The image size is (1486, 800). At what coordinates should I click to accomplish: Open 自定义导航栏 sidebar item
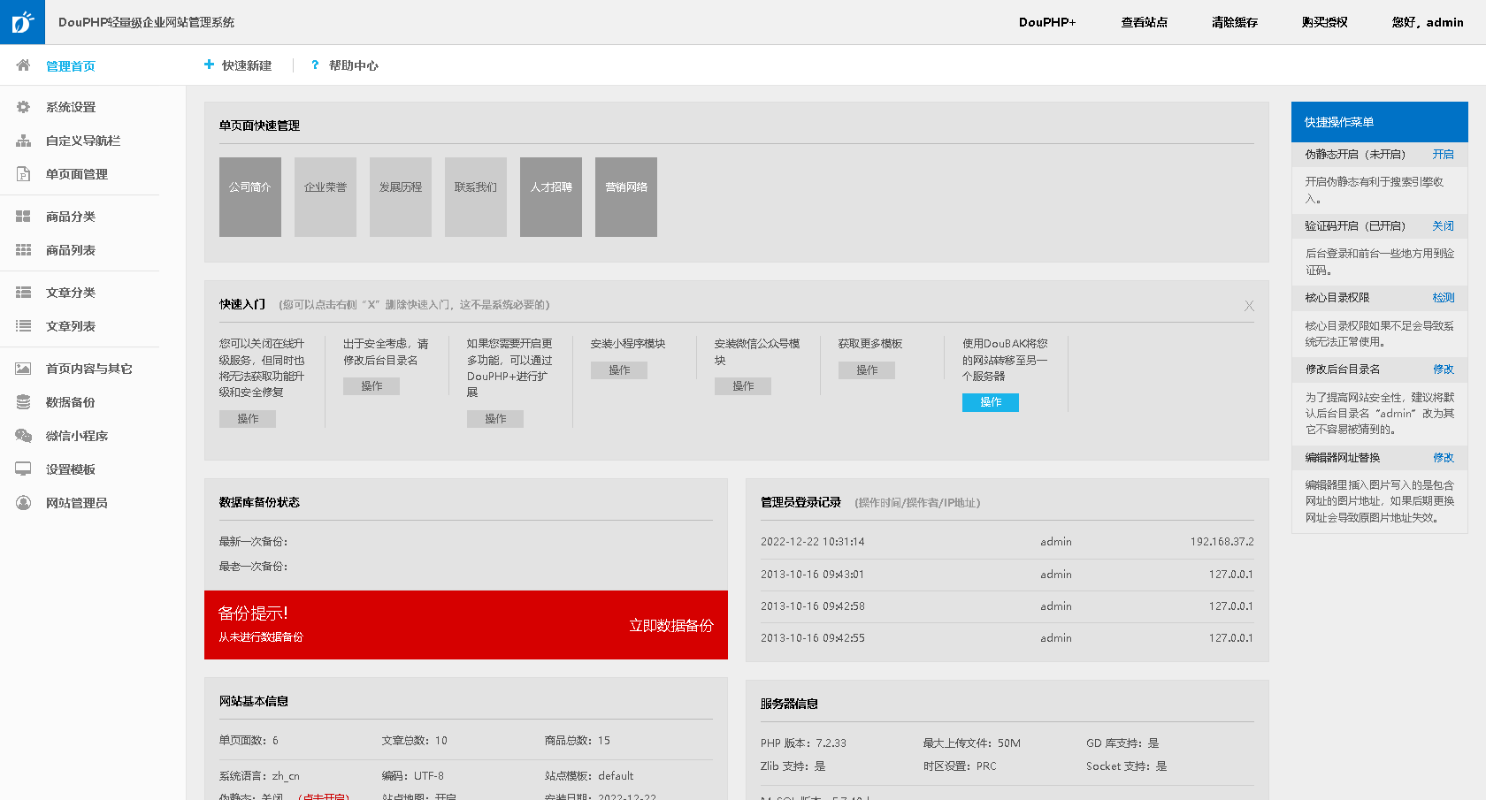83,141
